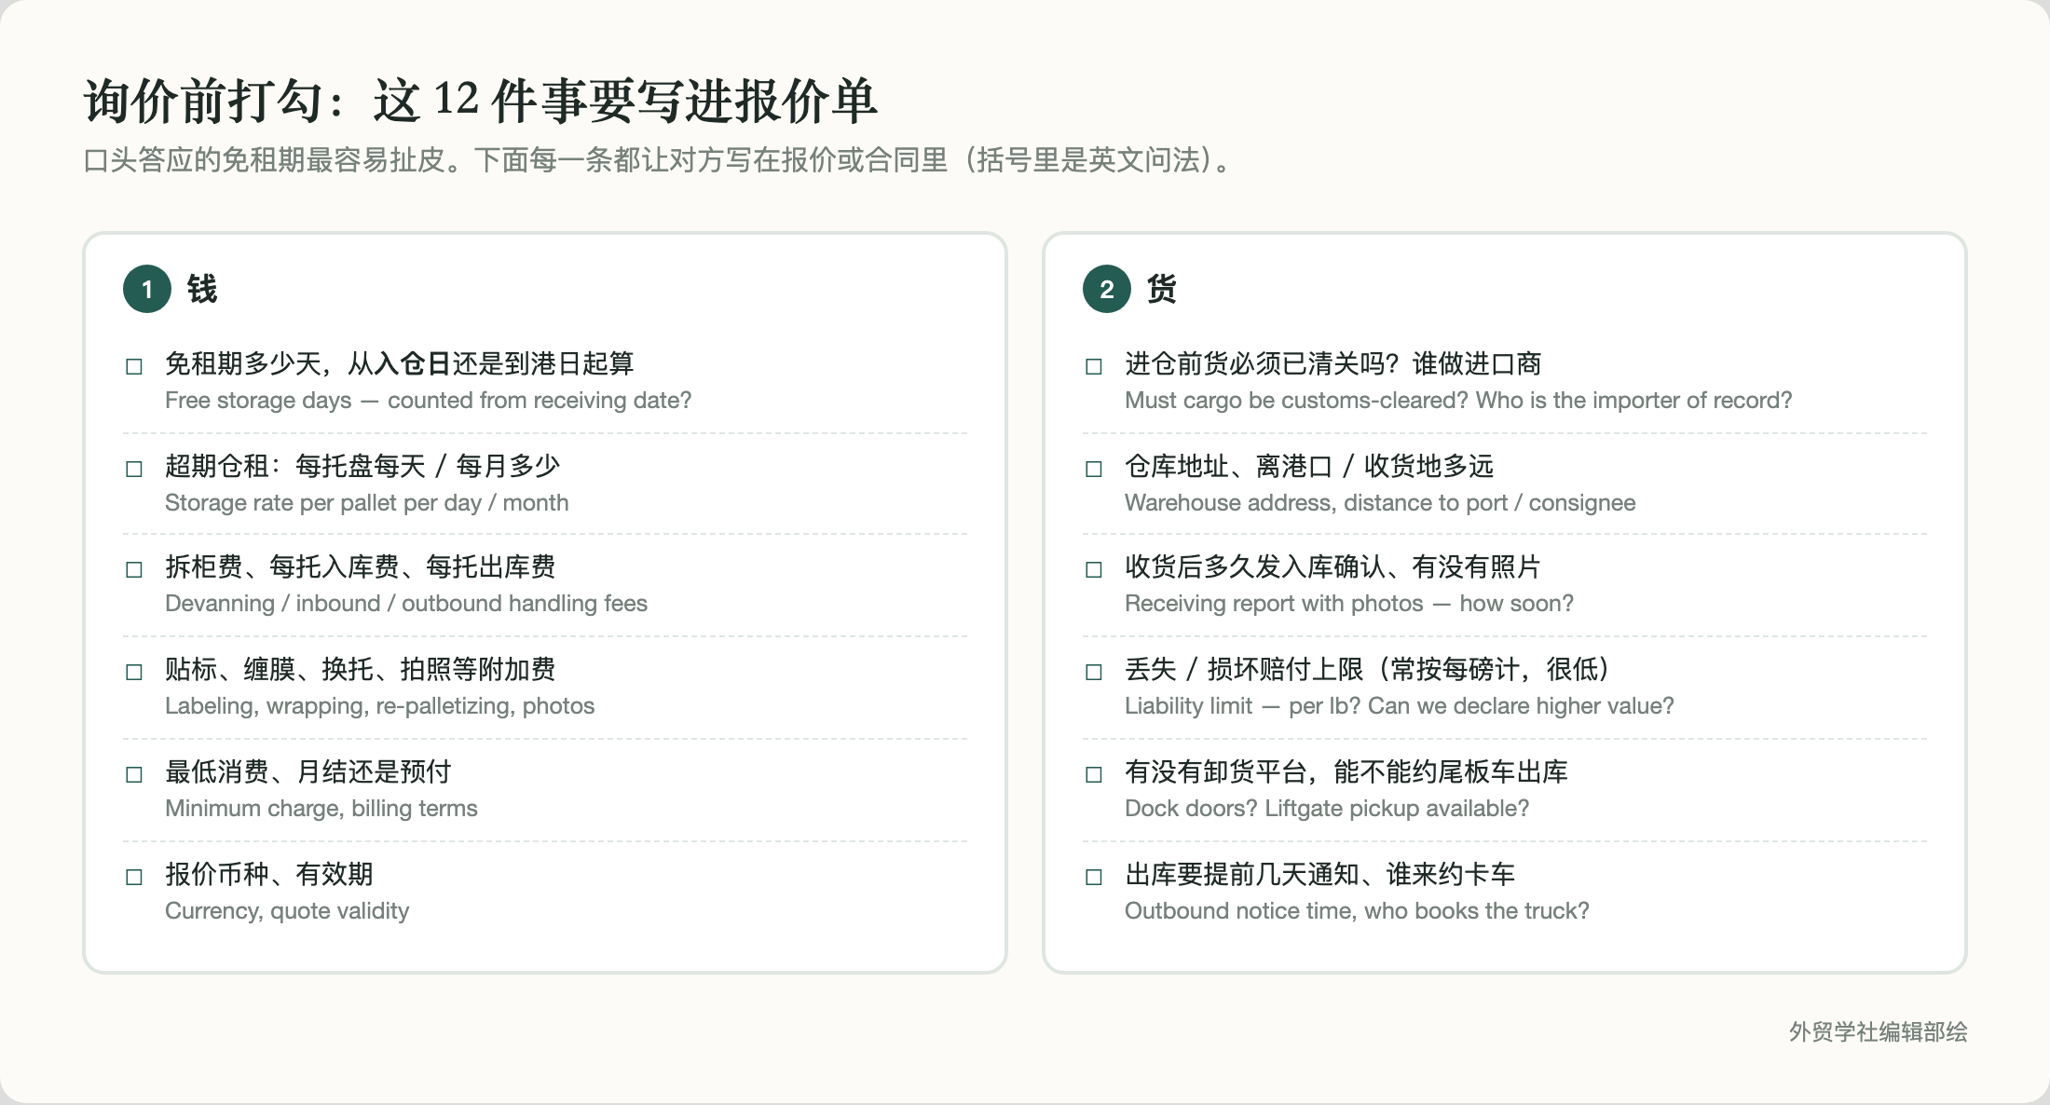
Task: Click the 'Dock doors? Liftgate pickup available?' line
Action: pos(1327,809)
